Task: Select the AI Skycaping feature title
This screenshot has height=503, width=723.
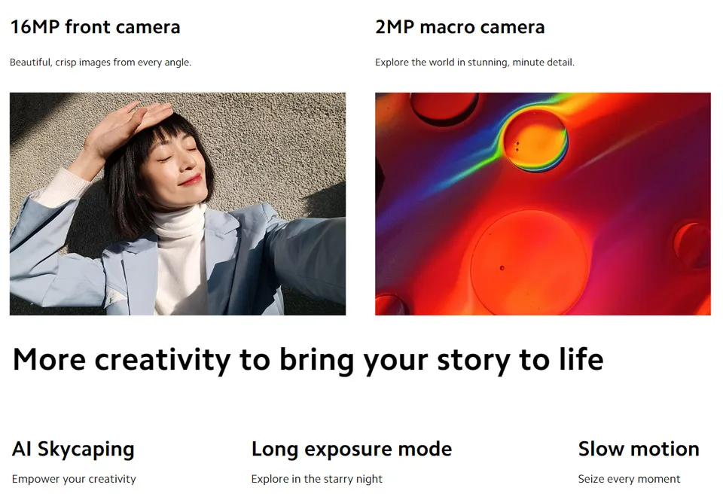Action: (x=73, y=449)
